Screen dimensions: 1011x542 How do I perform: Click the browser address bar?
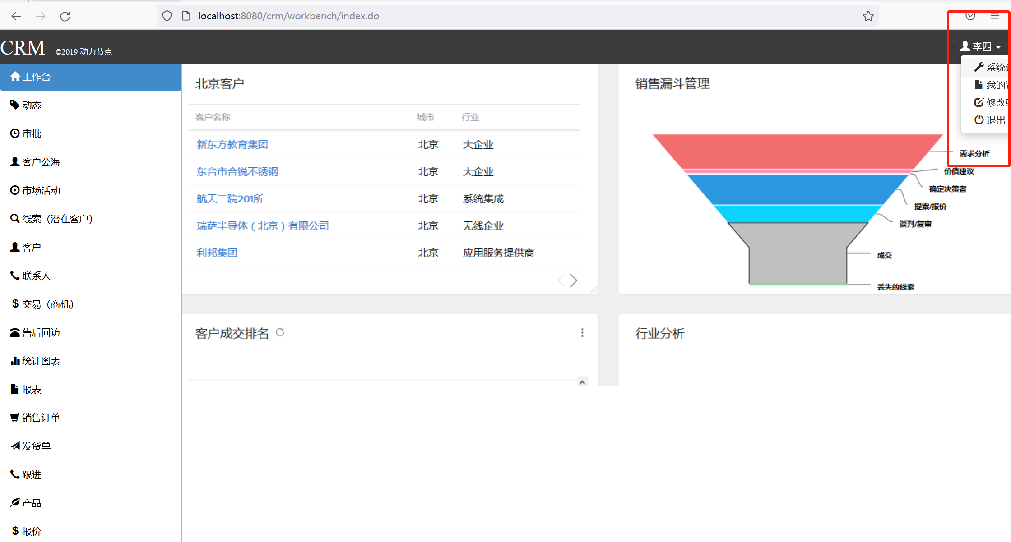tap(496, 16)
